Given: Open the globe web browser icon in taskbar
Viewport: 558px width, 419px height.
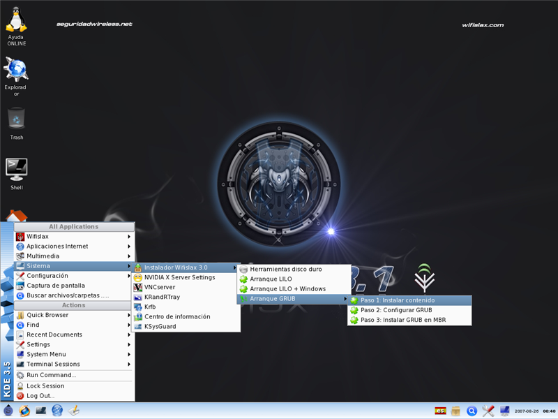Looking at the screenshot, I should click(57, 411).
